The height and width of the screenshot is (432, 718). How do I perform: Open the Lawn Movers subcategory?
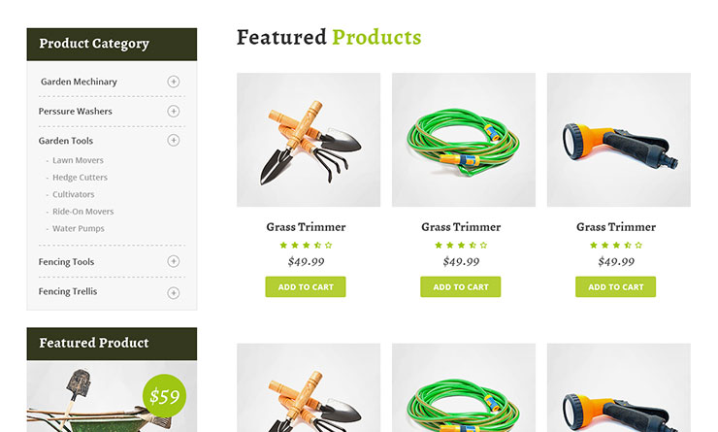pyautogui.click(x=78, y=160)
